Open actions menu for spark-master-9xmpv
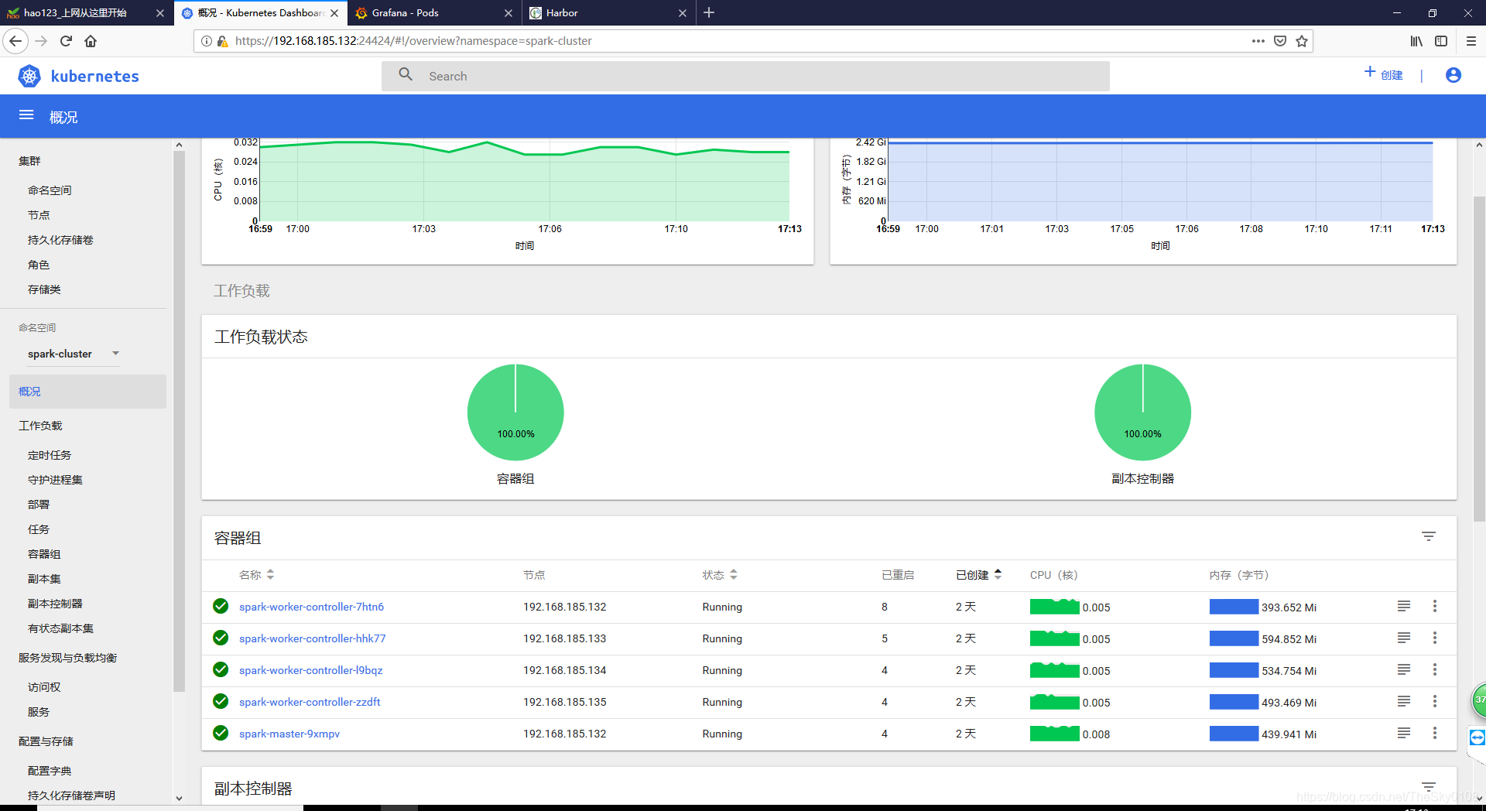 tap(1434, 733)
